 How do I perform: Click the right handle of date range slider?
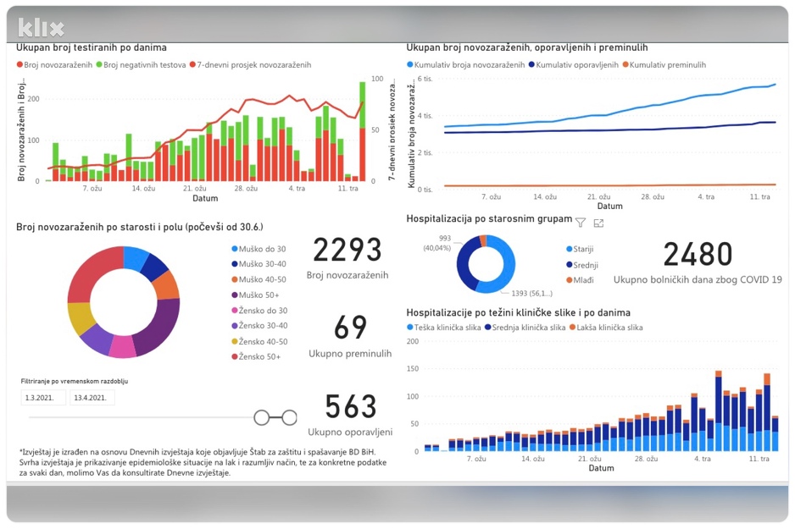pyautogui.click(x=290, y=417)
